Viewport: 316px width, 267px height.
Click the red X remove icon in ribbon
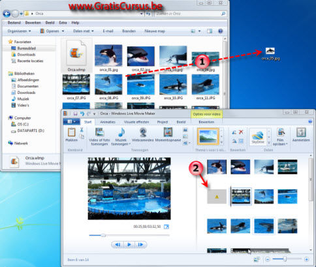click(241, 132)
